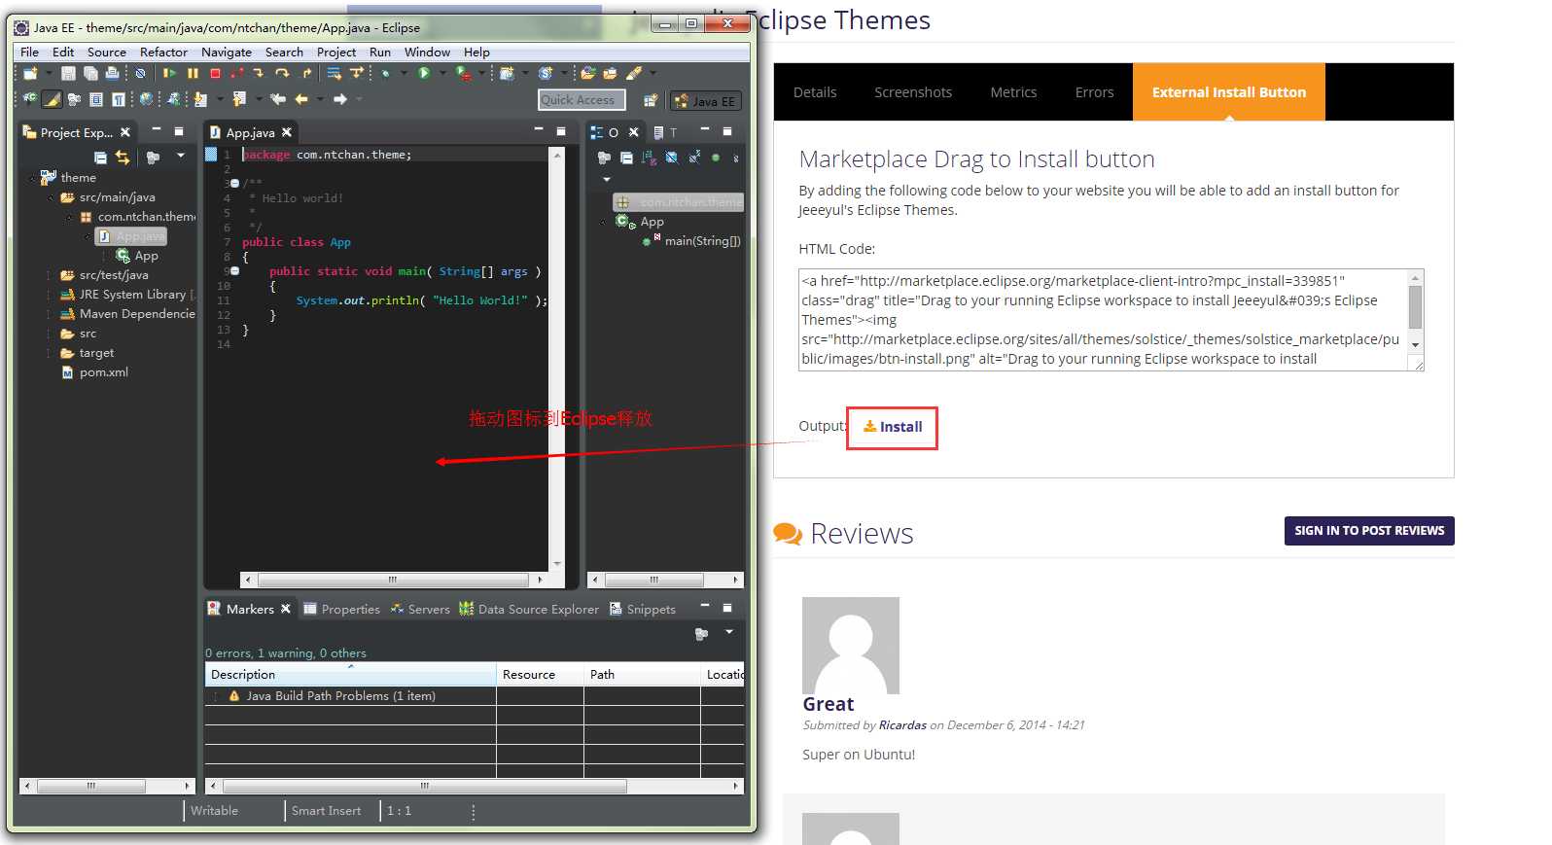The width and height of the screenshot is (1552, 845).
Task: Click the Drop to Frame icon
Action: tap(334, 73)
